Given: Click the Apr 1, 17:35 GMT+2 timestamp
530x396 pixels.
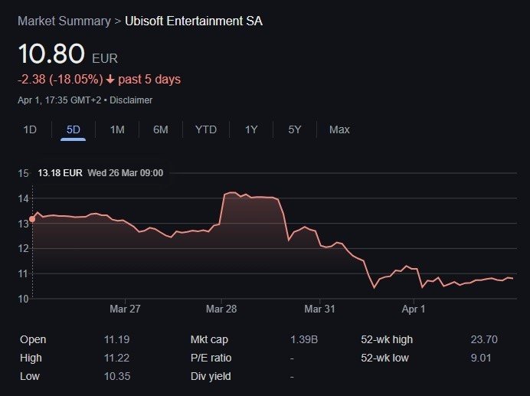Looking at the screenshot, I should [59, 100].
